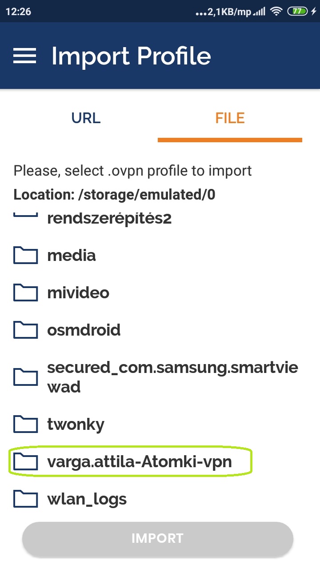Tap the wlan_logs folder icon

click(x=25, y=499)
